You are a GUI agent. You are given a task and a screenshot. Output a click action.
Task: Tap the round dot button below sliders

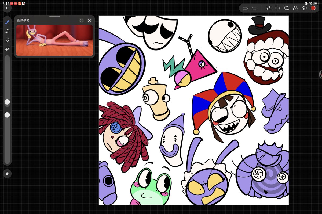[7, 174]
